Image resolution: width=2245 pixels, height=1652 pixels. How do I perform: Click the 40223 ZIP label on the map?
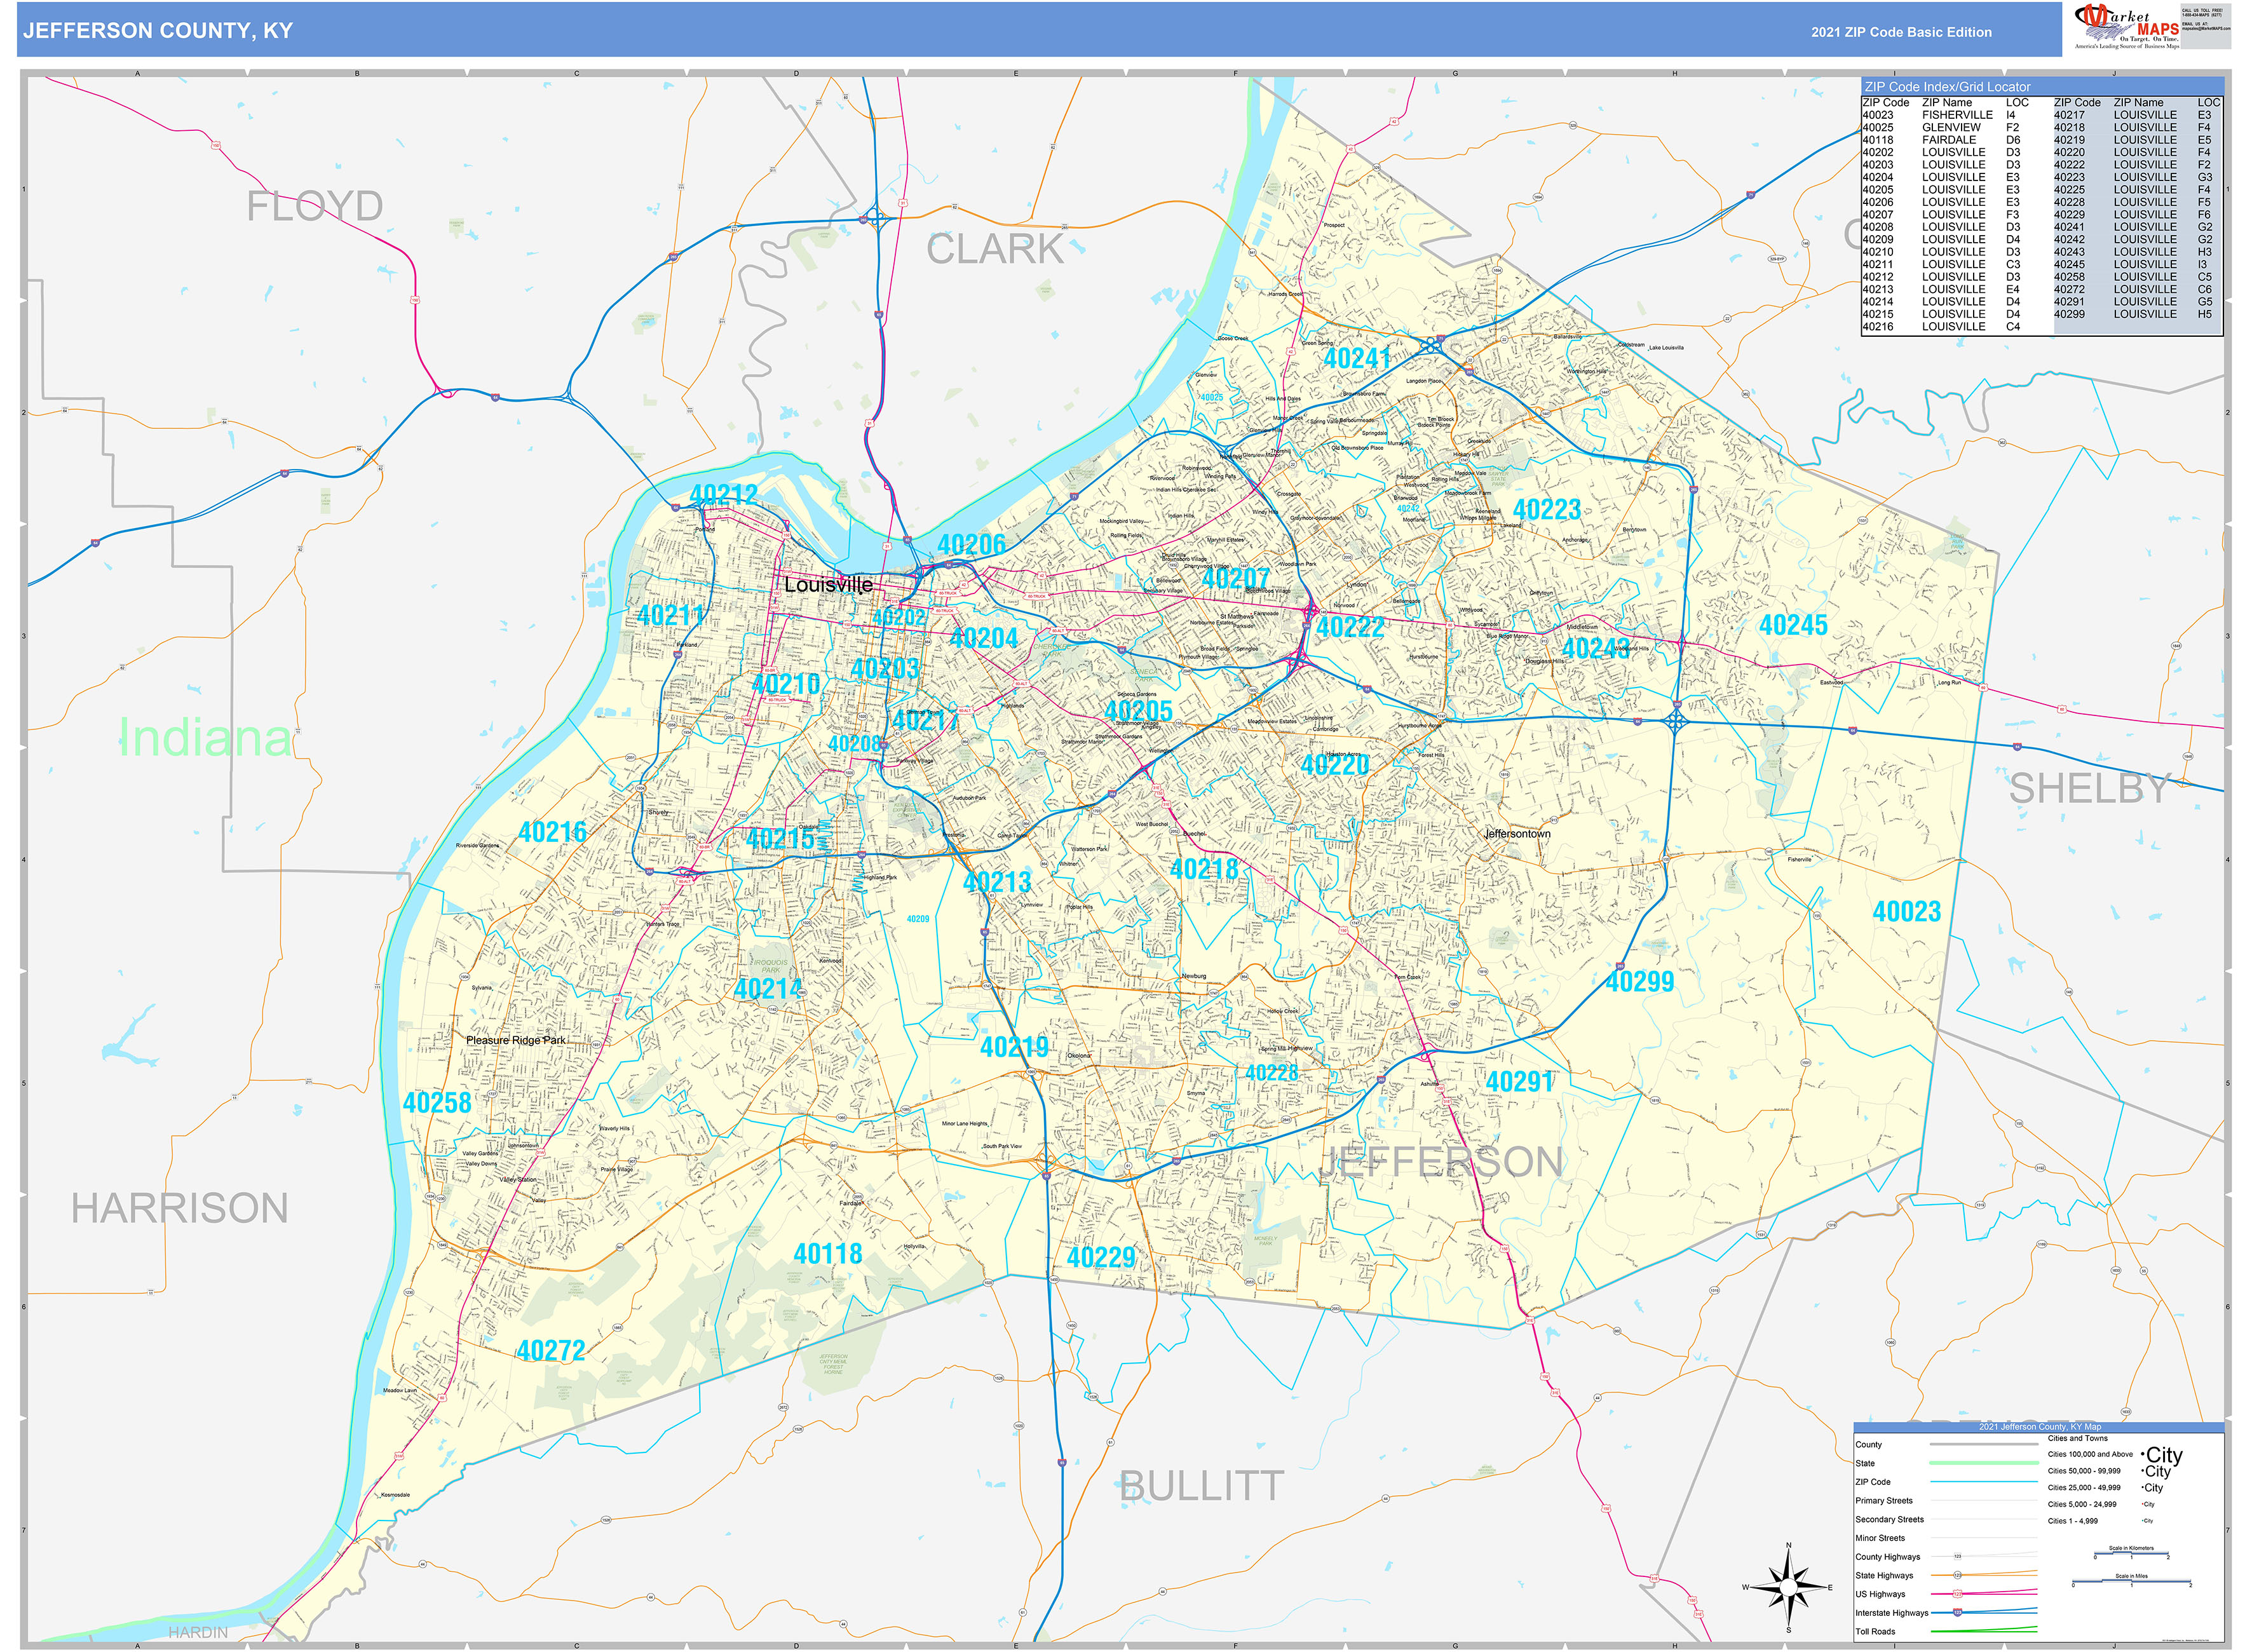[x=1547, y=509]
